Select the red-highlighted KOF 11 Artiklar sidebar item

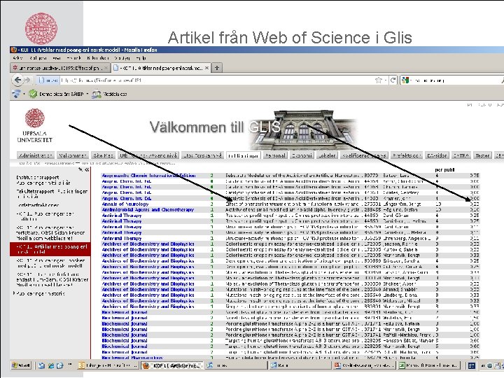coord(50,249)
